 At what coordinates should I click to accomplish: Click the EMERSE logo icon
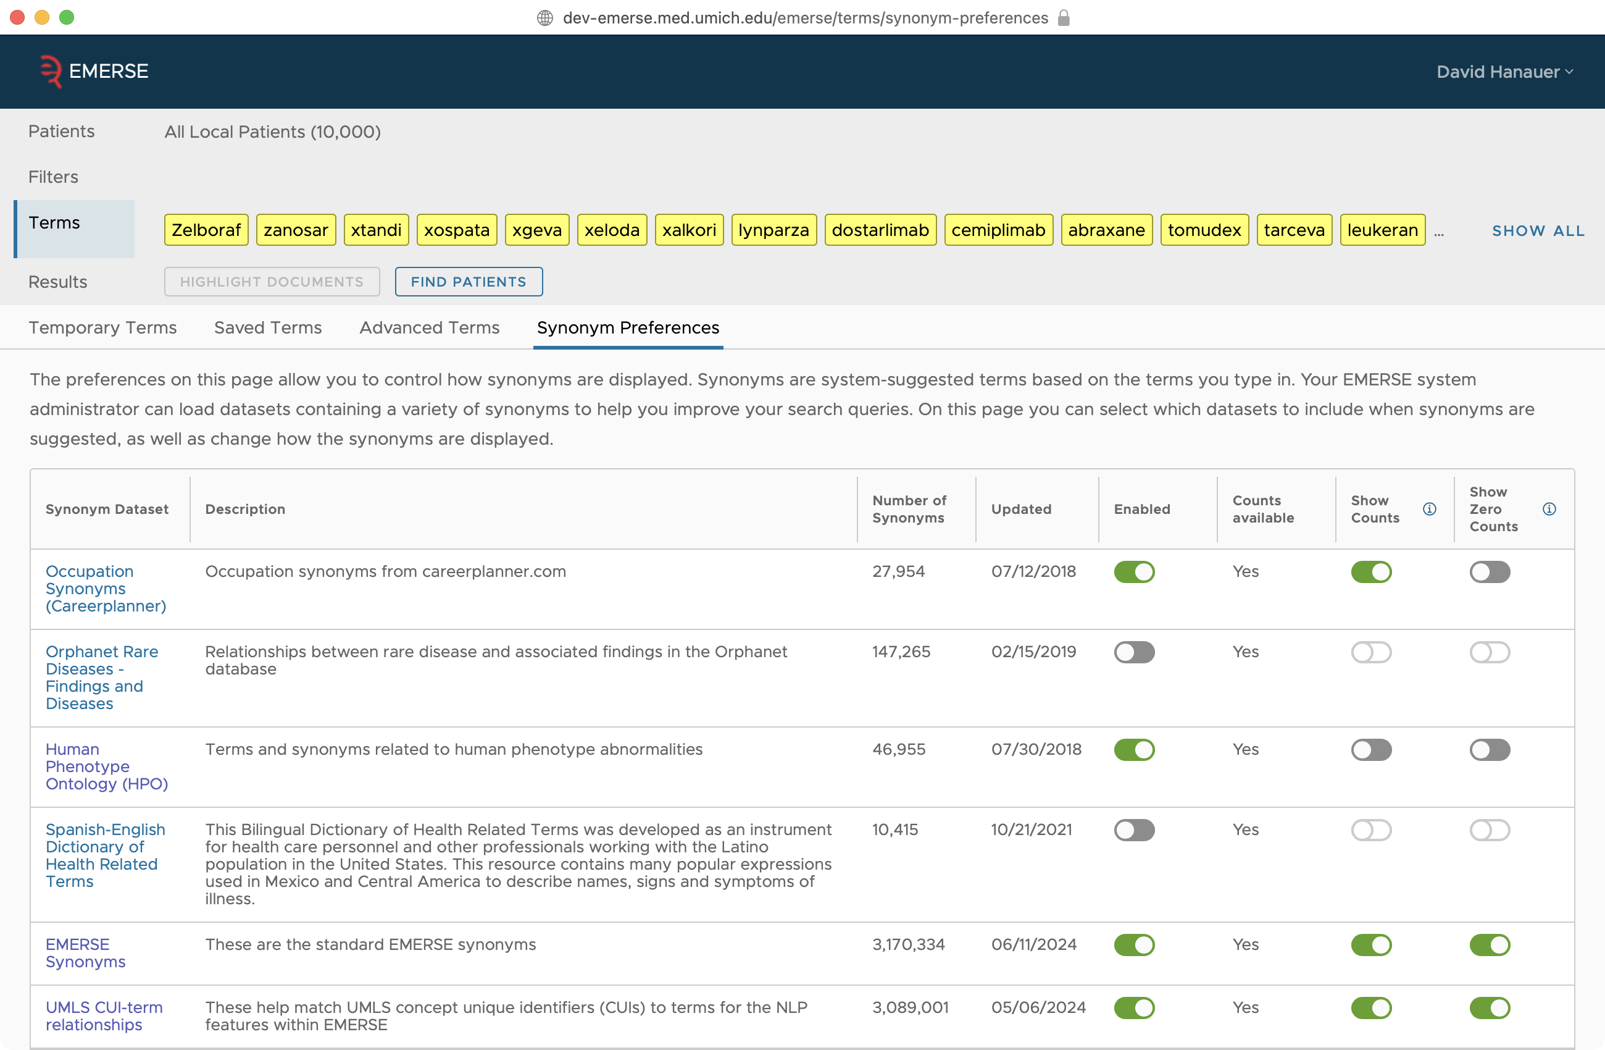(x=51, y=71)
